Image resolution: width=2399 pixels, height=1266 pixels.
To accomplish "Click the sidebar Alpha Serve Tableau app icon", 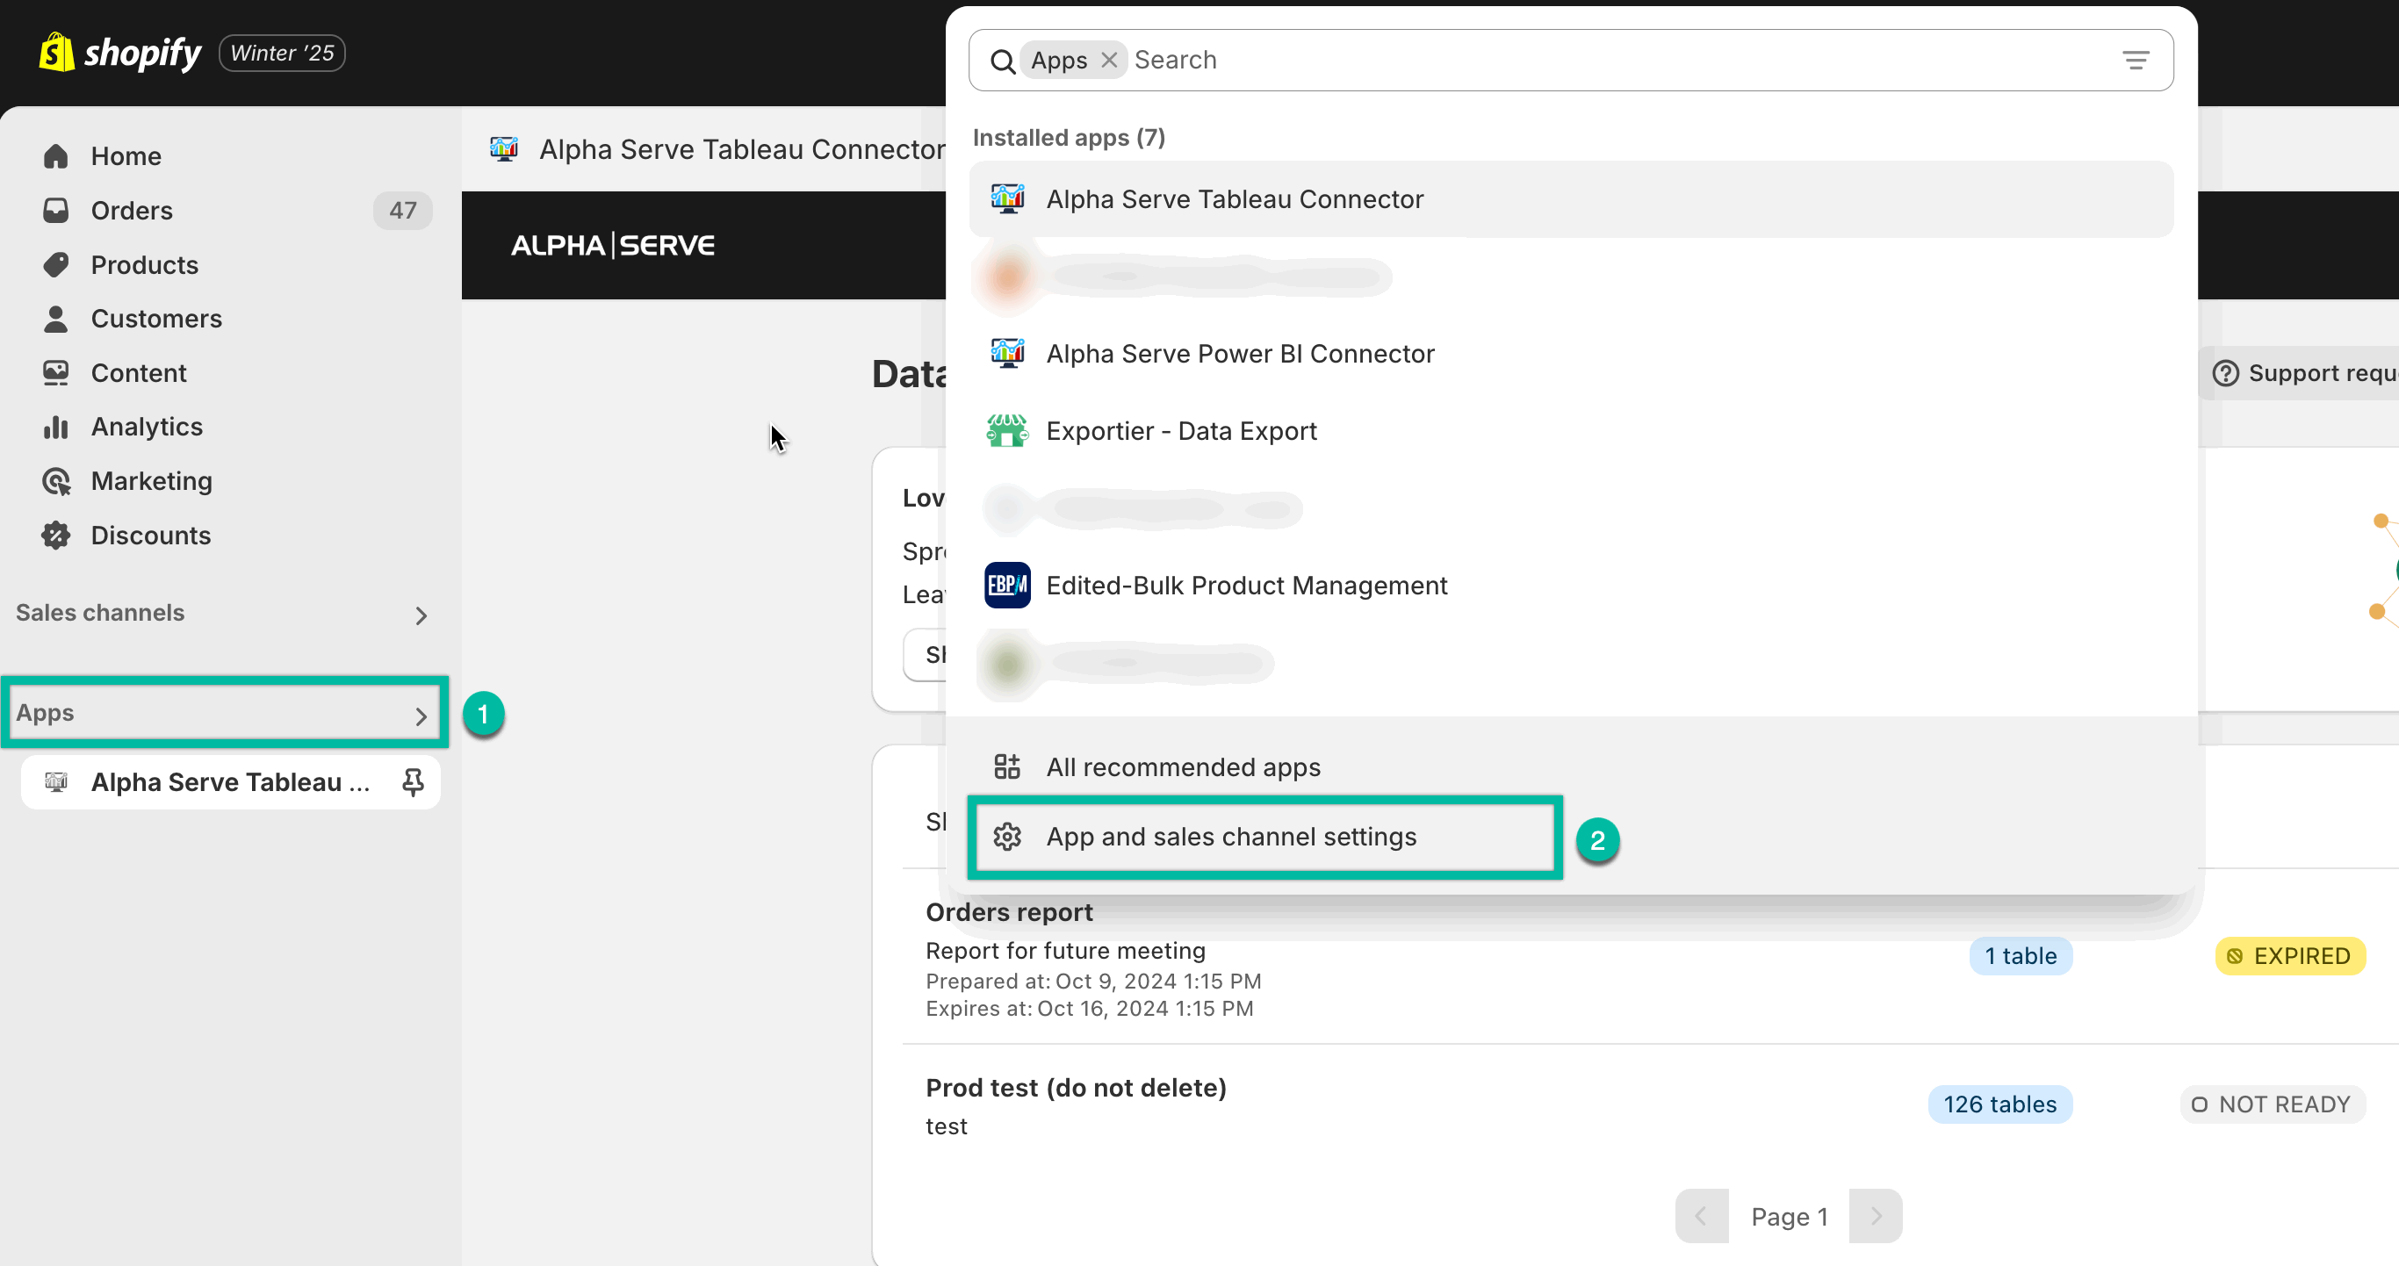I will point(56,782).
